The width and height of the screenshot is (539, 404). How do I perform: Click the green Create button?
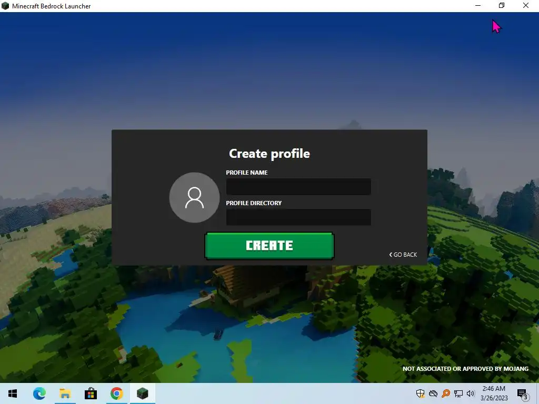click(269, 246)
